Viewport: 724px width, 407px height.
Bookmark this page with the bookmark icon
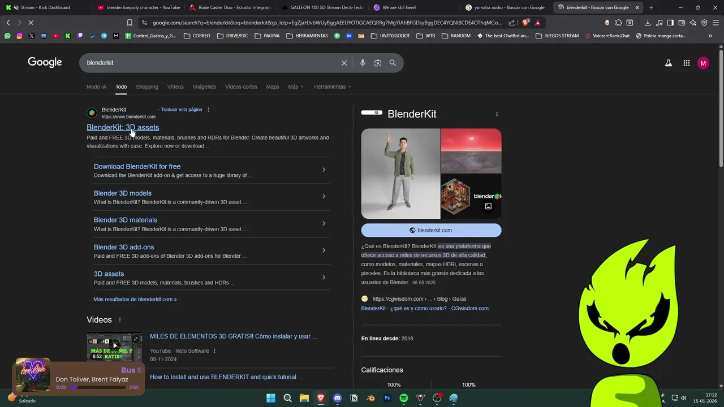point(130,23)
